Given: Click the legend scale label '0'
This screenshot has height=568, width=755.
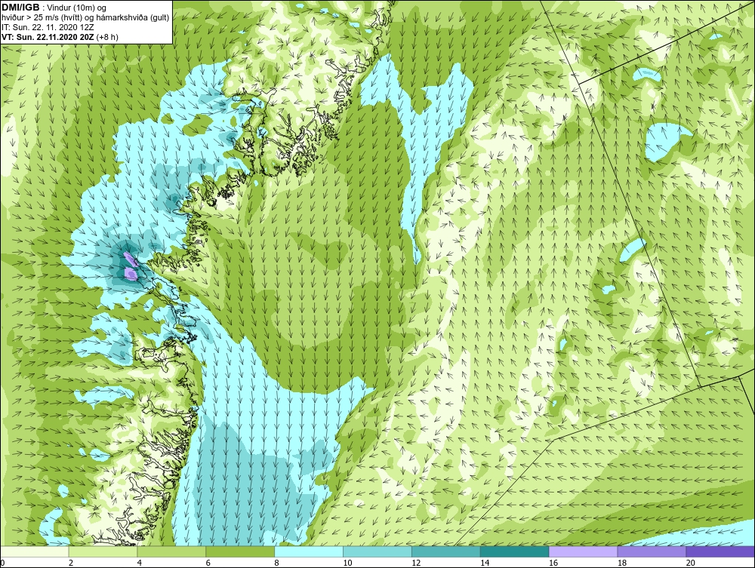Looking at the screenshot, I should point(2,563).
